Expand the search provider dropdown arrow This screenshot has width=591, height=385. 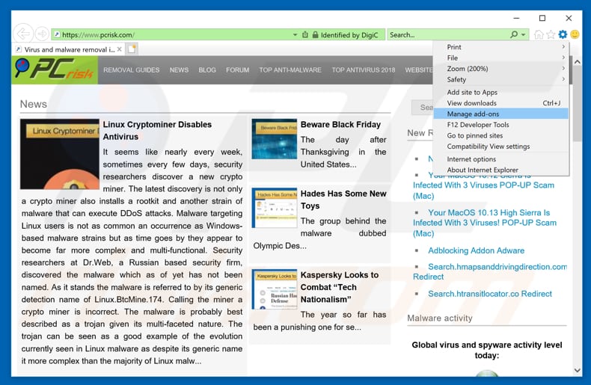pos(524,34)
